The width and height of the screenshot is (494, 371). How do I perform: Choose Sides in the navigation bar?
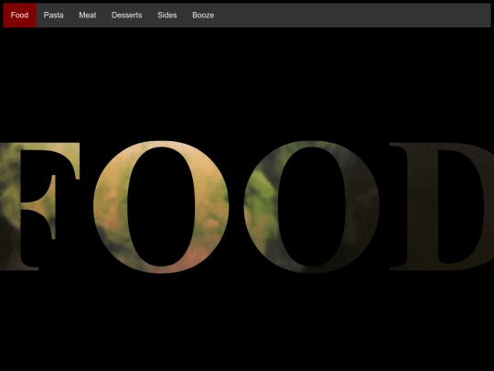[167, 16]
